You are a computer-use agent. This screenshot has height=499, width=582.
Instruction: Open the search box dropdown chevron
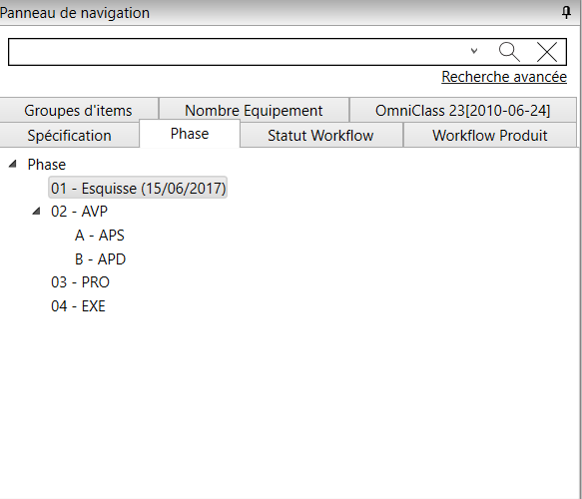(474, 51)
